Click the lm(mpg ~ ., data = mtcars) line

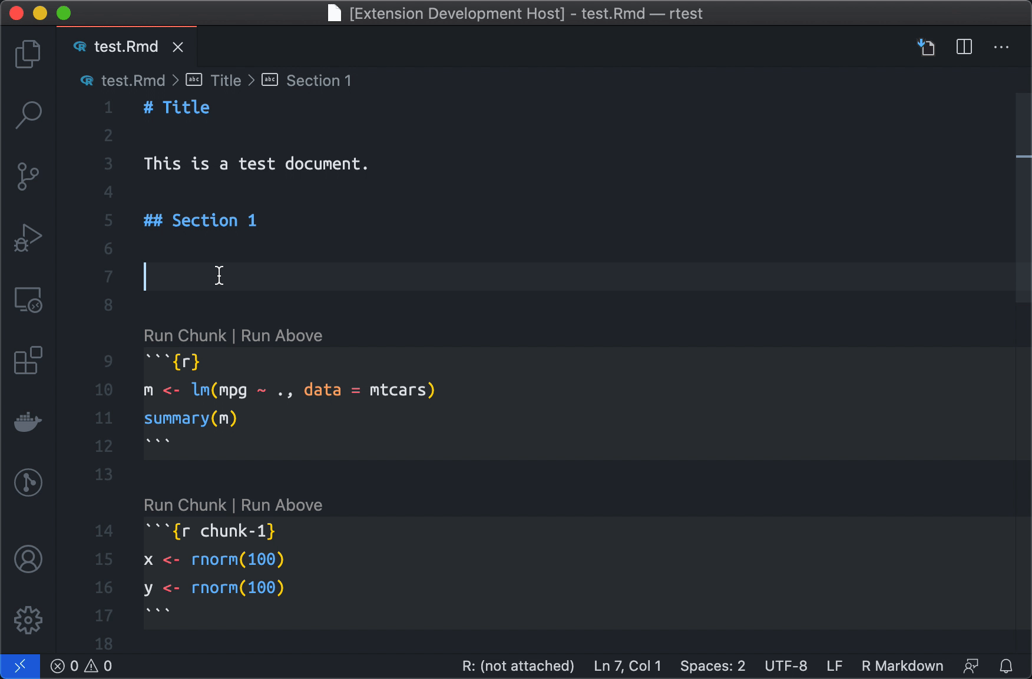coord(289,390)
